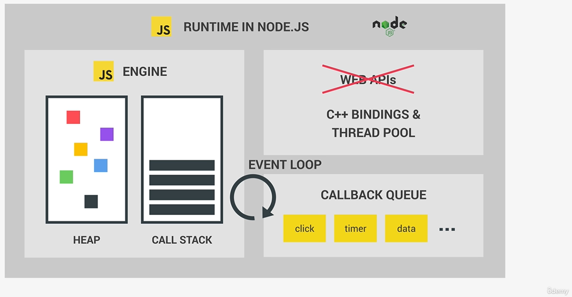572x297 pixels.
Task: Select the purple square in the Heap
Action: tap(106, 134)
